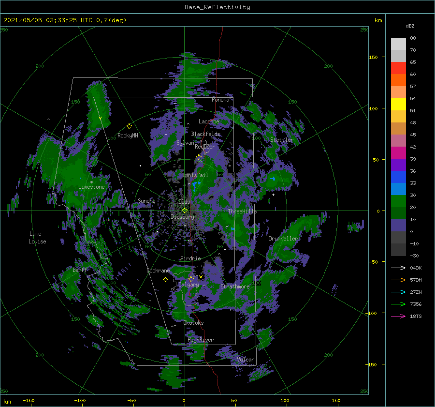Click the cyan 27ZW arrow in legend
This screenshot has width=435, height=407.
pos(398,292)
